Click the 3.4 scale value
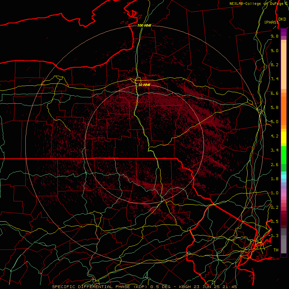This screenshot has width=289, height=289. click(275, 150)
